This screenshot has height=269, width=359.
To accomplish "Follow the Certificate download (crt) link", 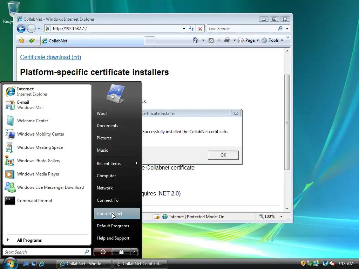I will (50, 57).
